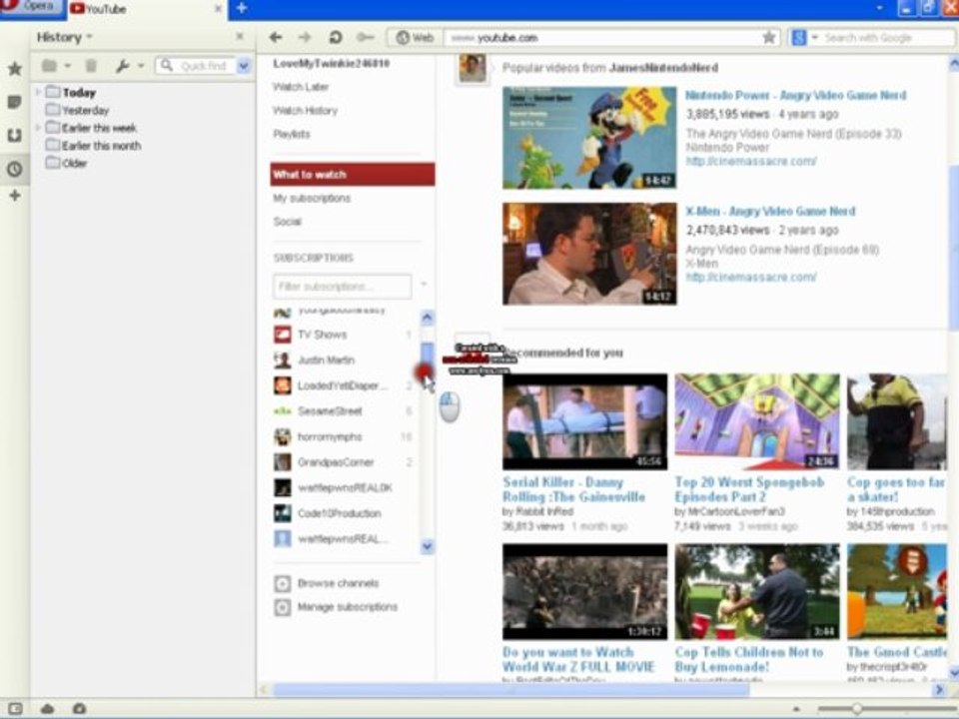Focus the Search with Google field
This screenshot has height=719, width=959.
click(887, 37)
